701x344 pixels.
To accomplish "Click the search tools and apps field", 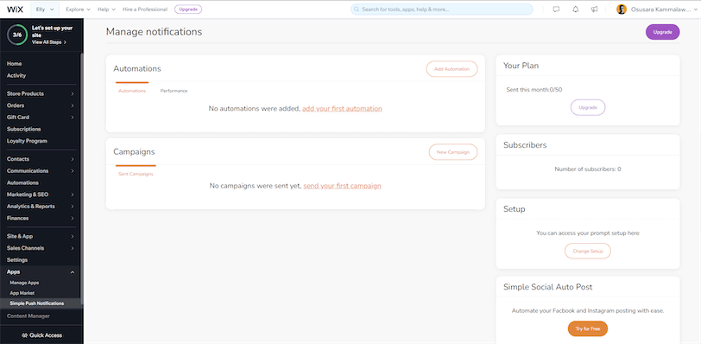I will click(442, 10).
